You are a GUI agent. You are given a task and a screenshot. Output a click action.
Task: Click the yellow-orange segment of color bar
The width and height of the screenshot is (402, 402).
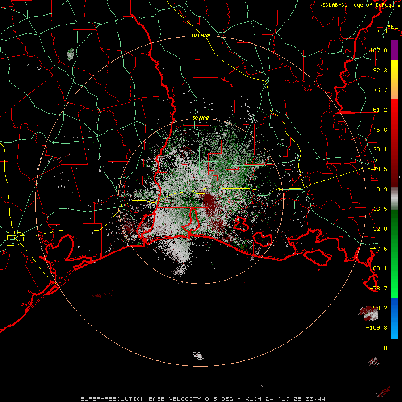tap(394, 80)
